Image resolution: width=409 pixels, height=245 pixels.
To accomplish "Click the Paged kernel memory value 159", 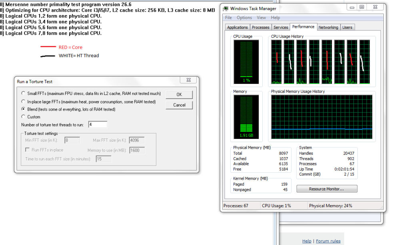I will click(284, 184).
